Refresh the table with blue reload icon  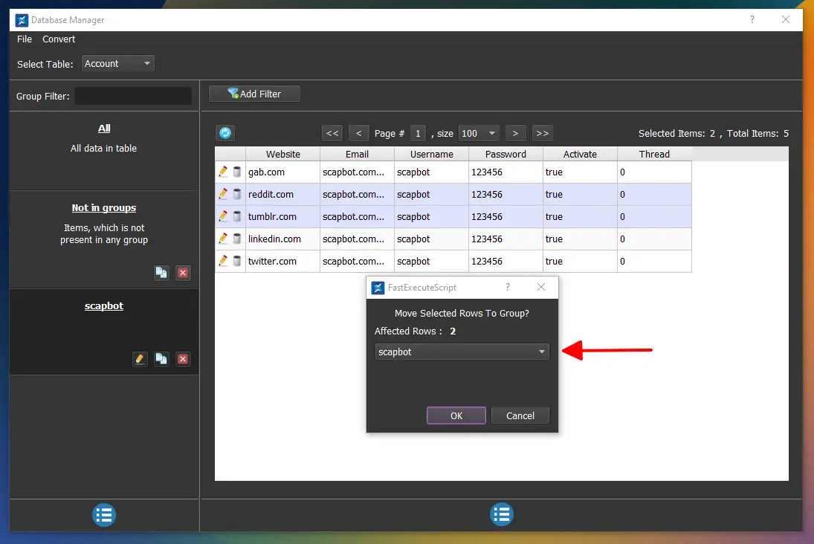225,134
